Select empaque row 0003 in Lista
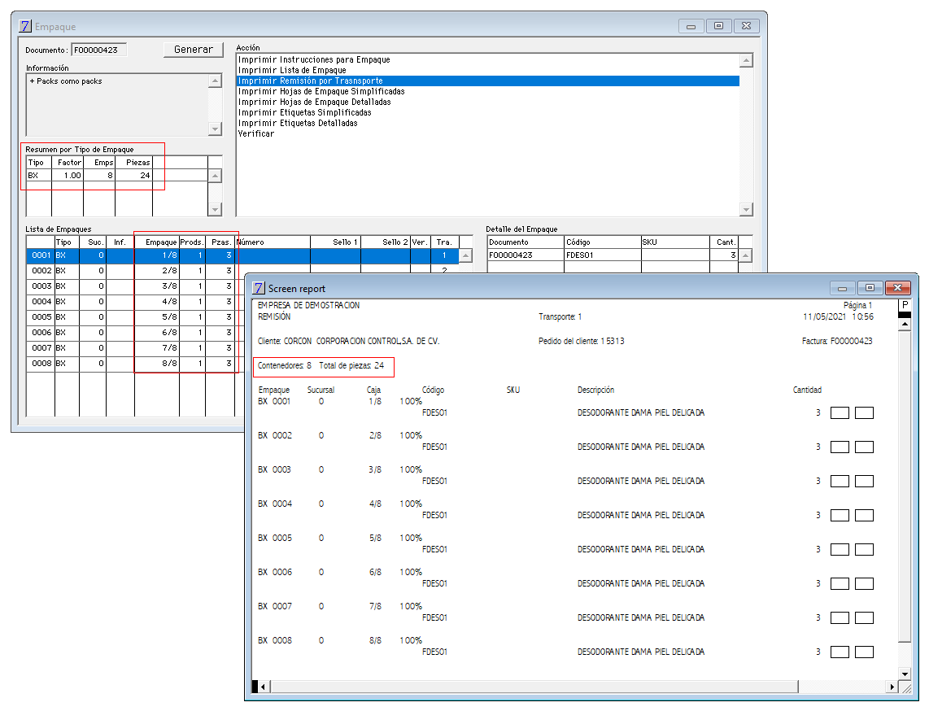 136,286
